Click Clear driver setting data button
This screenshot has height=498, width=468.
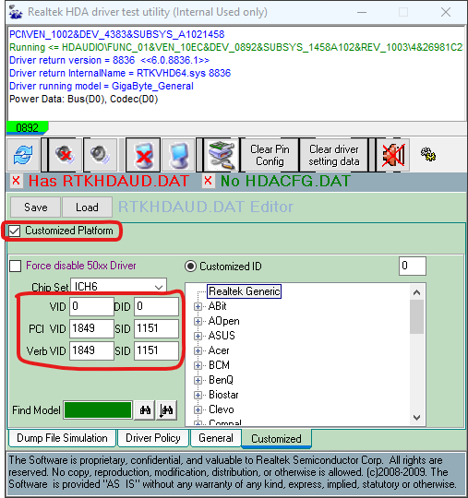coord(334,155)
